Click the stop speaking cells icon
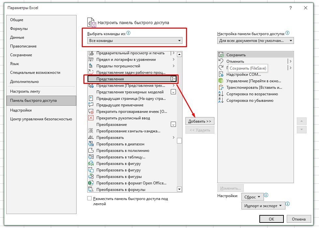The height and width of the screenshot is (228, 319). pyautogui.click(x=91, y=111)
